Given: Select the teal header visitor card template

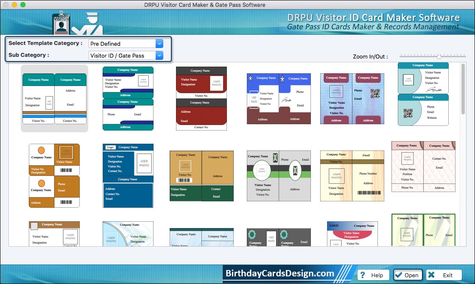Looking at the screenshot, I should coord(54,99).
